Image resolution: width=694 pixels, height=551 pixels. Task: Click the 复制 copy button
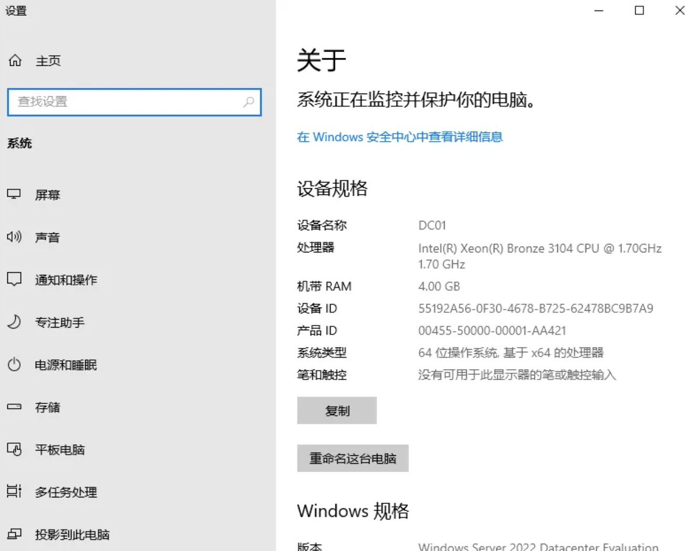(337, 411)
